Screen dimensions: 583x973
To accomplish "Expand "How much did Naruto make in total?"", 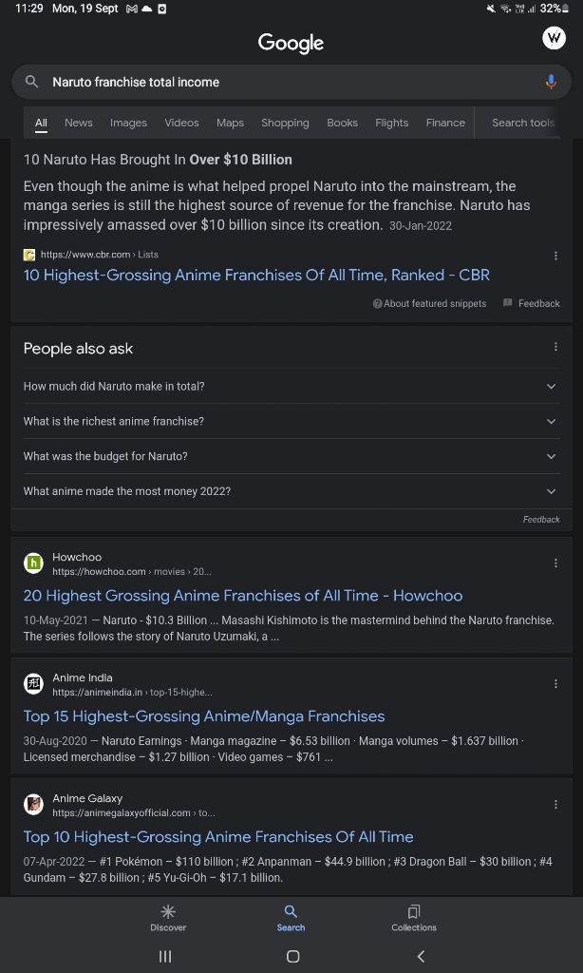I will [x=551, y=386].
